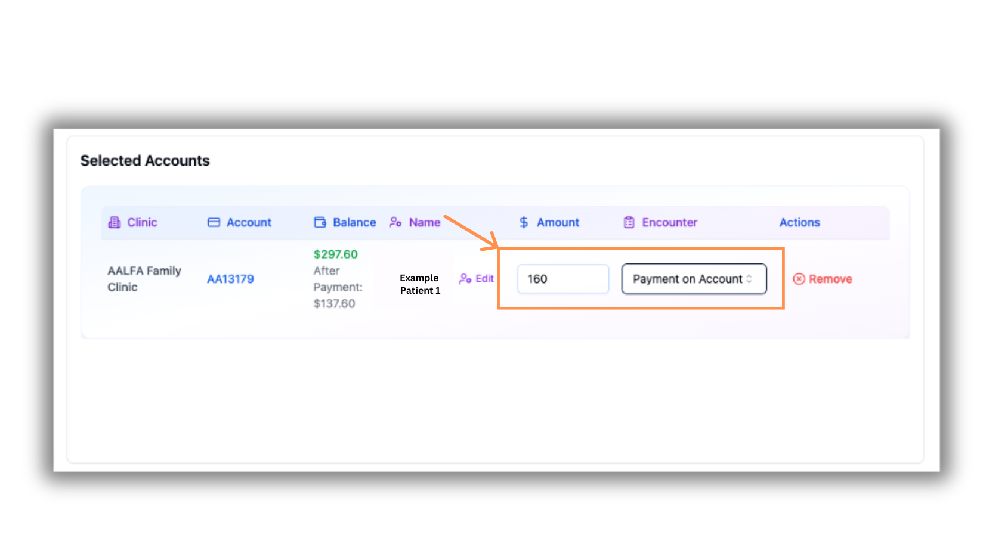Select the Example Patient 1 name
The height and width of the screenshot is (547, 983).
(420, 284)
